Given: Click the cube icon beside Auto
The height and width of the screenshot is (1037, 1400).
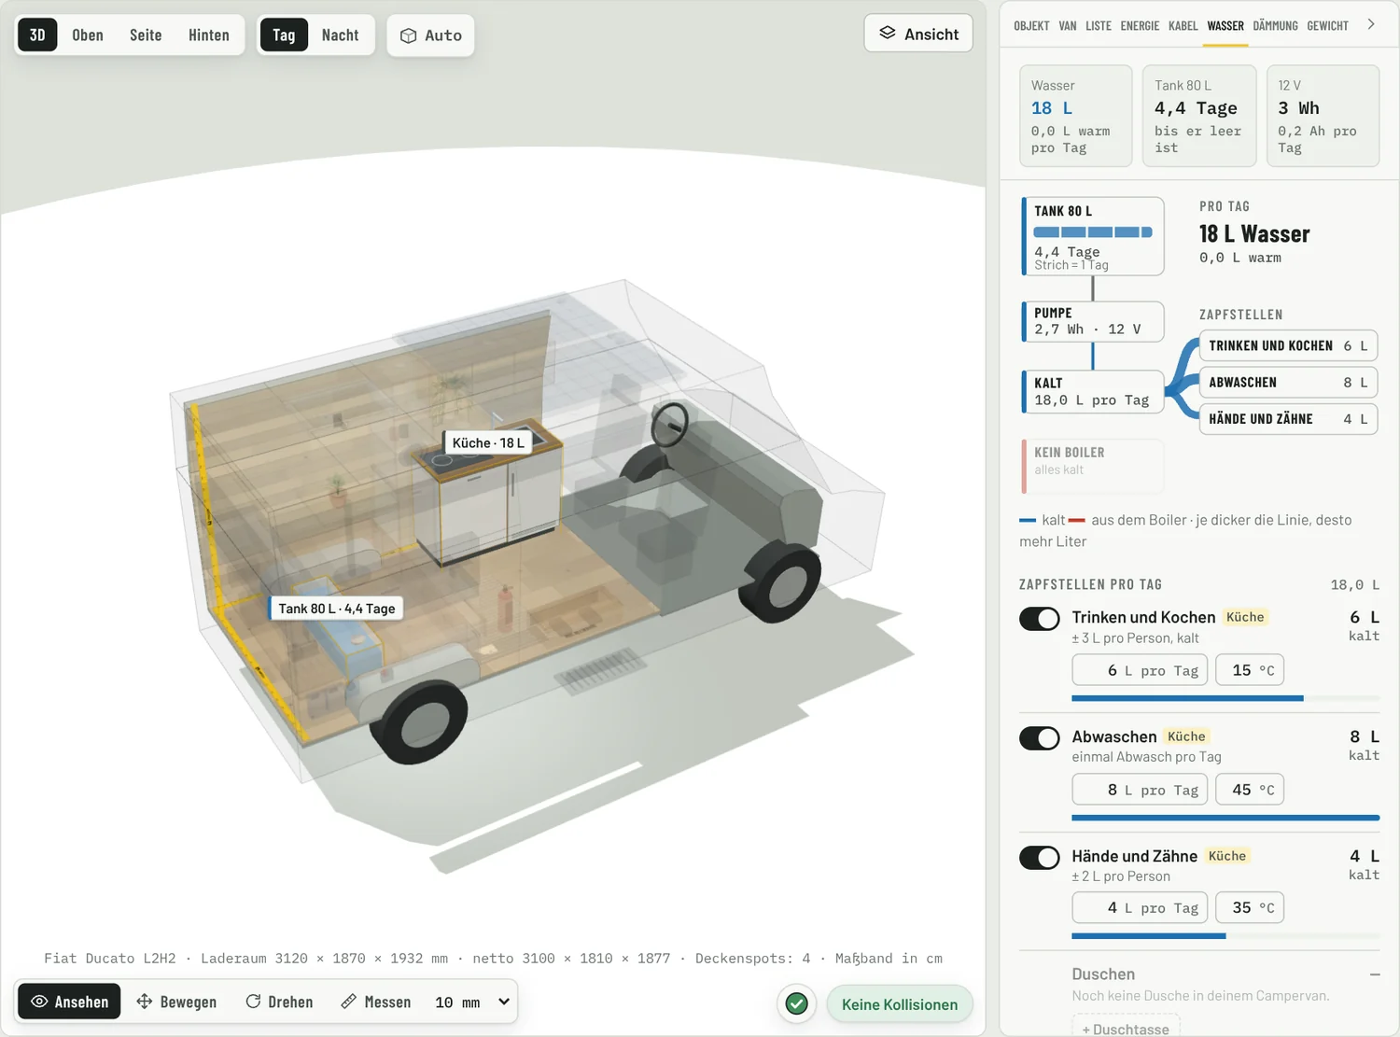Looking at the screenshot, I should [408, 35].
